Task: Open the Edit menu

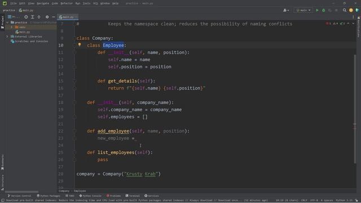Action: coord(22,3)
